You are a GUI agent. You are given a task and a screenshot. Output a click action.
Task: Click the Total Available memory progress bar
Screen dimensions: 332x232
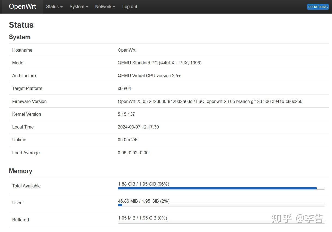[222, 188]
